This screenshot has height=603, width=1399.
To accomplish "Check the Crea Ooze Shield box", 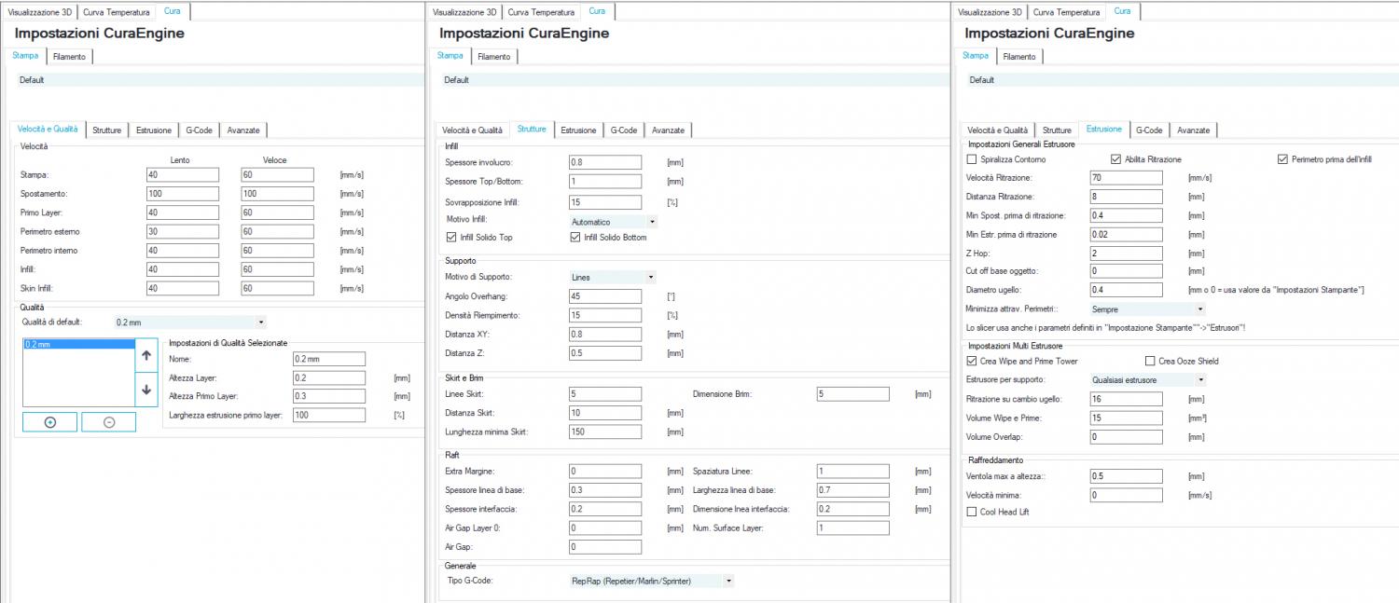I will (x=1150, y=361).
